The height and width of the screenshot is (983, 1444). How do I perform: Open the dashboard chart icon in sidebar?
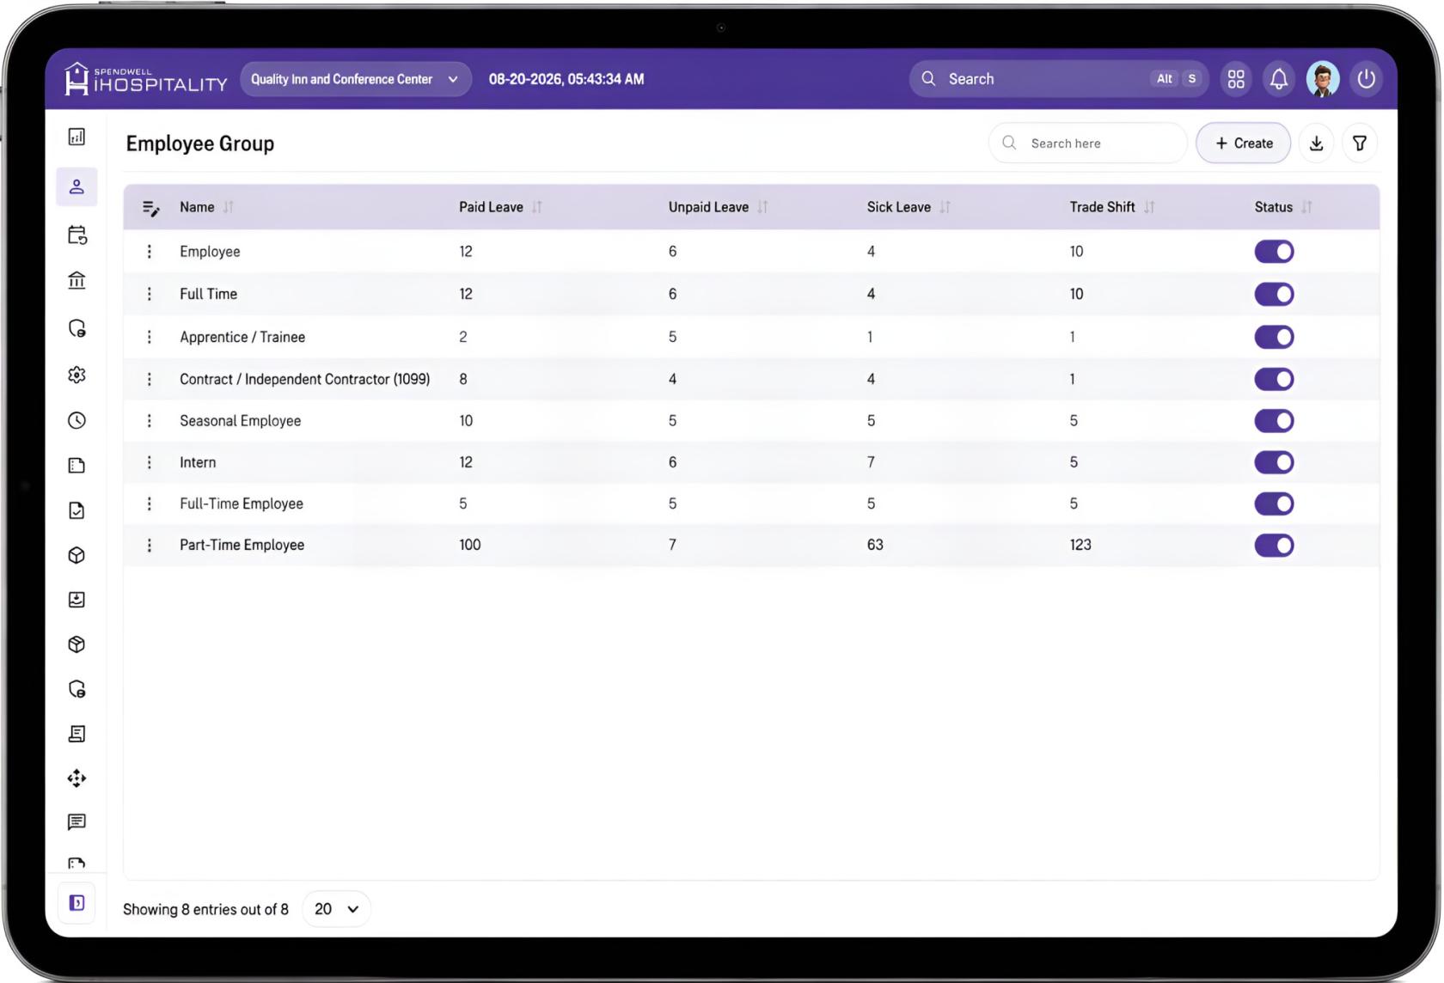point(76,137)
